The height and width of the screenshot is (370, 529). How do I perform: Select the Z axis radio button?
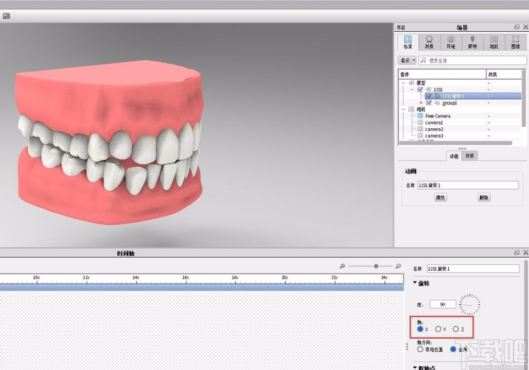point(456,329)
